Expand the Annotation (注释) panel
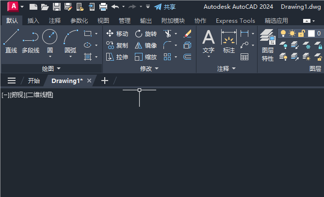This screenshot has height=197, width=324. click(x=226, y=68)
